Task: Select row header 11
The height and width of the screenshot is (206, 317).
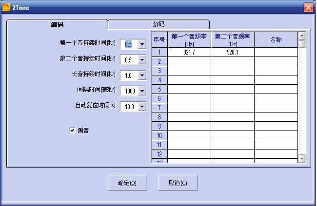Action: [x=159, y=145]
